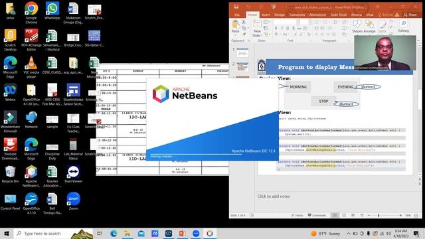Click 'Click to add notes' area

click(x=274, y=197)
